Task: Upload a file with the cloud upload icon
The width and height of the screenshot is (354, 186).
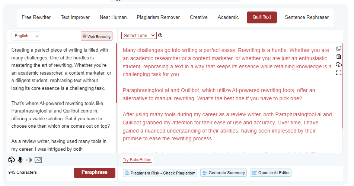Action: (x=11, y=160)
